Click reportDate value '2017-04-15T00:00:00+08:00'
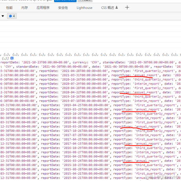The image size is (181, 181). 86,144
